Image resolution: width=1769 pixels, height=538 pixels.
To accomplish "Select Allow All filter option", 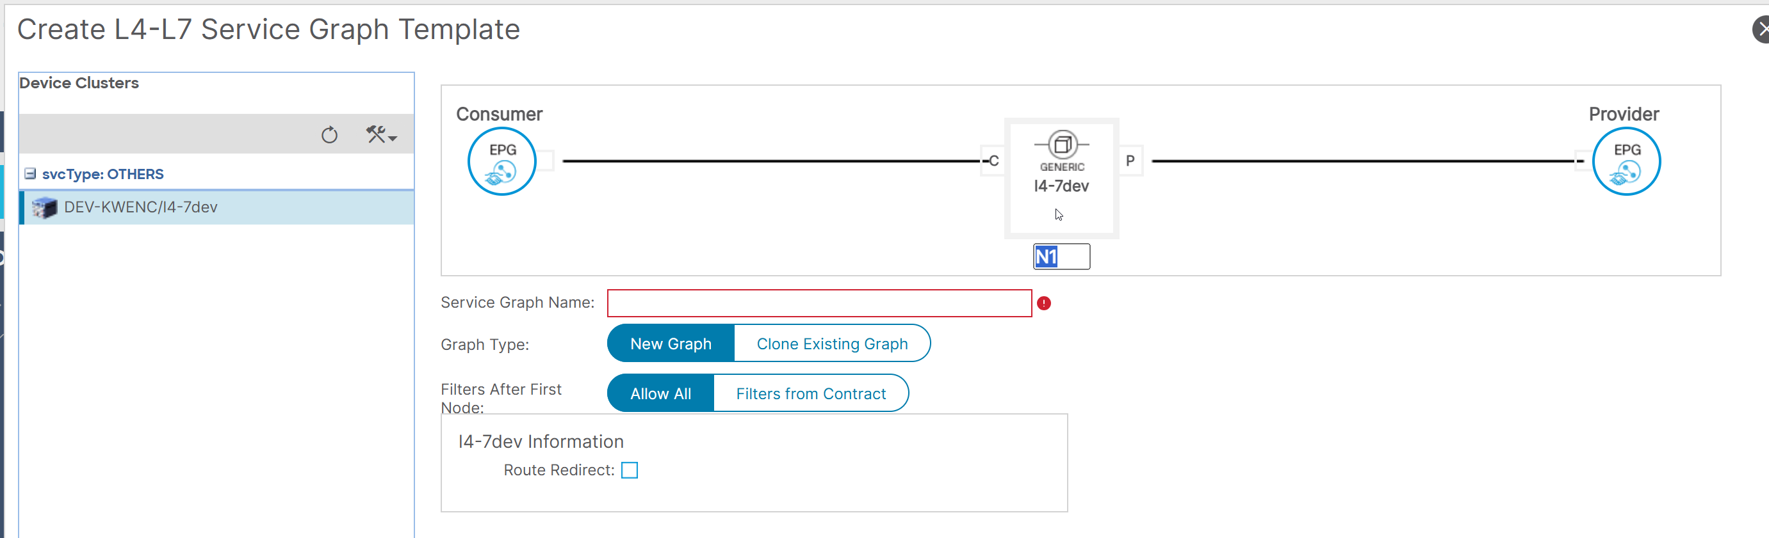I will (x=660, y=393).
